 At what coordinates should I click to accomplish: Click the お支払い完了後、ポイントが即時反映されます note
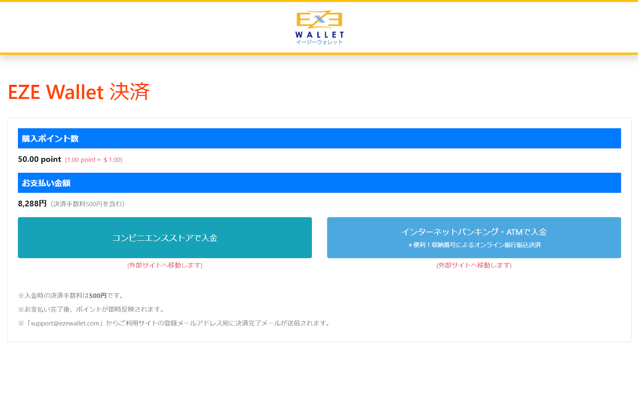[92, 309]
